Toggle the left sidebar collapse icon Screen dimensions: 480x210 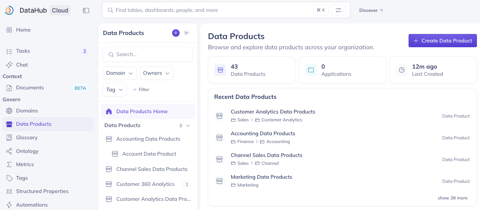pyautogui.click(x=86, y=11)
